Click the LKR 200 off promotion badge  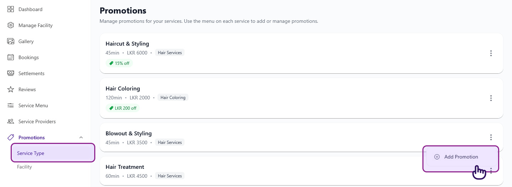coord(123,108)
